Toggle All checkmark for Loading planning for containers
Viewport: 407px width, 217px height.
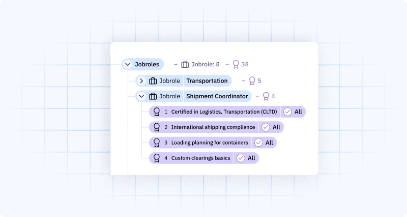pos(258,143)
